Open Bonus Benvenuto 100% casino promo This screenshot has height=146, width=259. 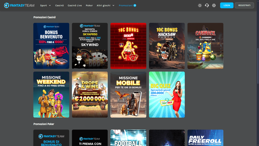[x=51, y=46]
